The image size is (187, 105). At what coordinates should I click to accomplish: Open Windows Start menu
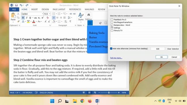(52, 101)
